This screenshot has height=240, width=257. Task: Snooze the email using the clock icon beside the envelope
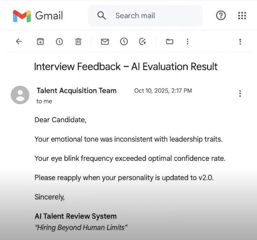pyautogui.click(x=124, y=41)
